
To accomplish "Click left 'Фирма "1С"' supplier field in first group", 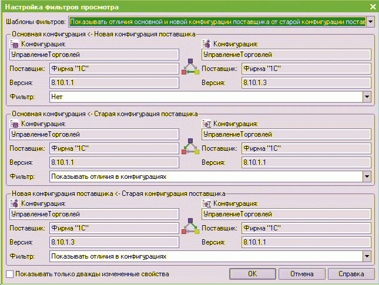I will [114, 69].
